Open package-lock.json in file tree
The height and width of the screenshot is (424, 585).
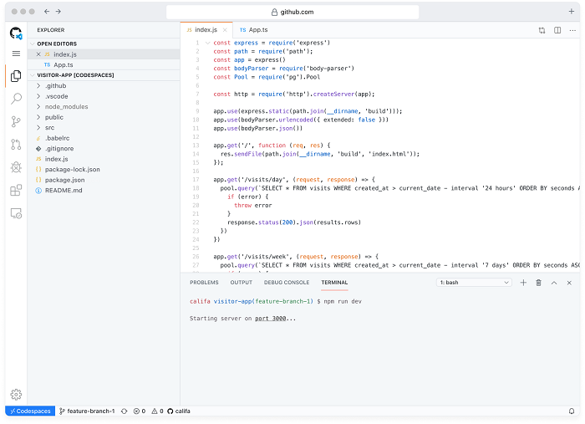point(104,169)
